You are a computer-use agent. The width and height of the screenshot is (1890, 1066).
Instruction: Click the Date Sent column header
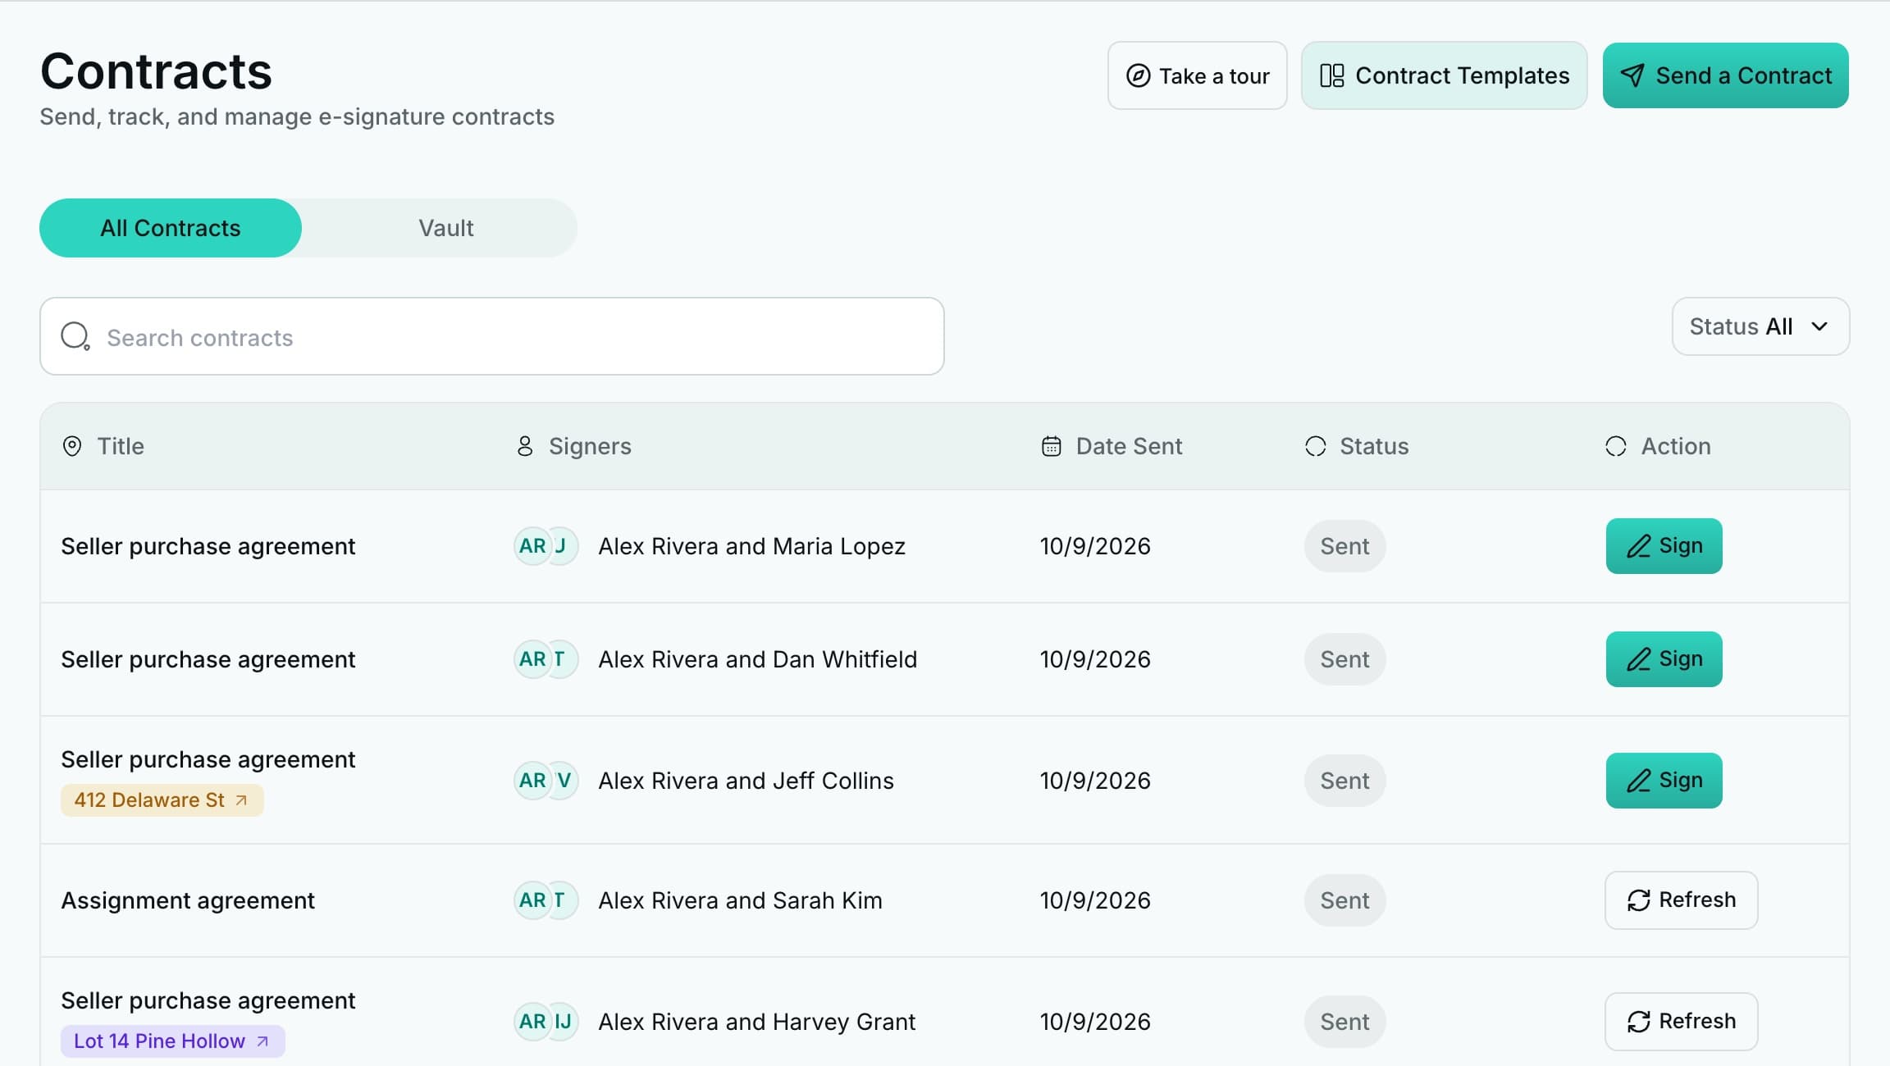[1129, 446]
